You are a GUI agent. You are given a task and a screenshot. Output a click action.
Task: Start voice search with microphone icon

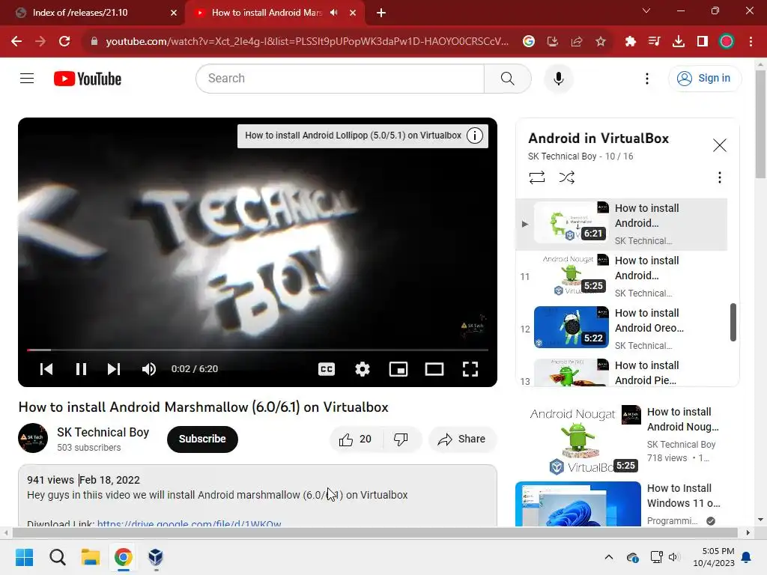pyautogui.click(x=558, y=78)
